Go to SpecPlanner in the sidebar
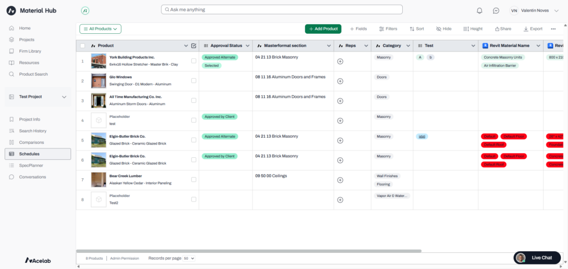The width and height of the screenshot is (568, 269). pyautogui.click(x=31, y=165)
